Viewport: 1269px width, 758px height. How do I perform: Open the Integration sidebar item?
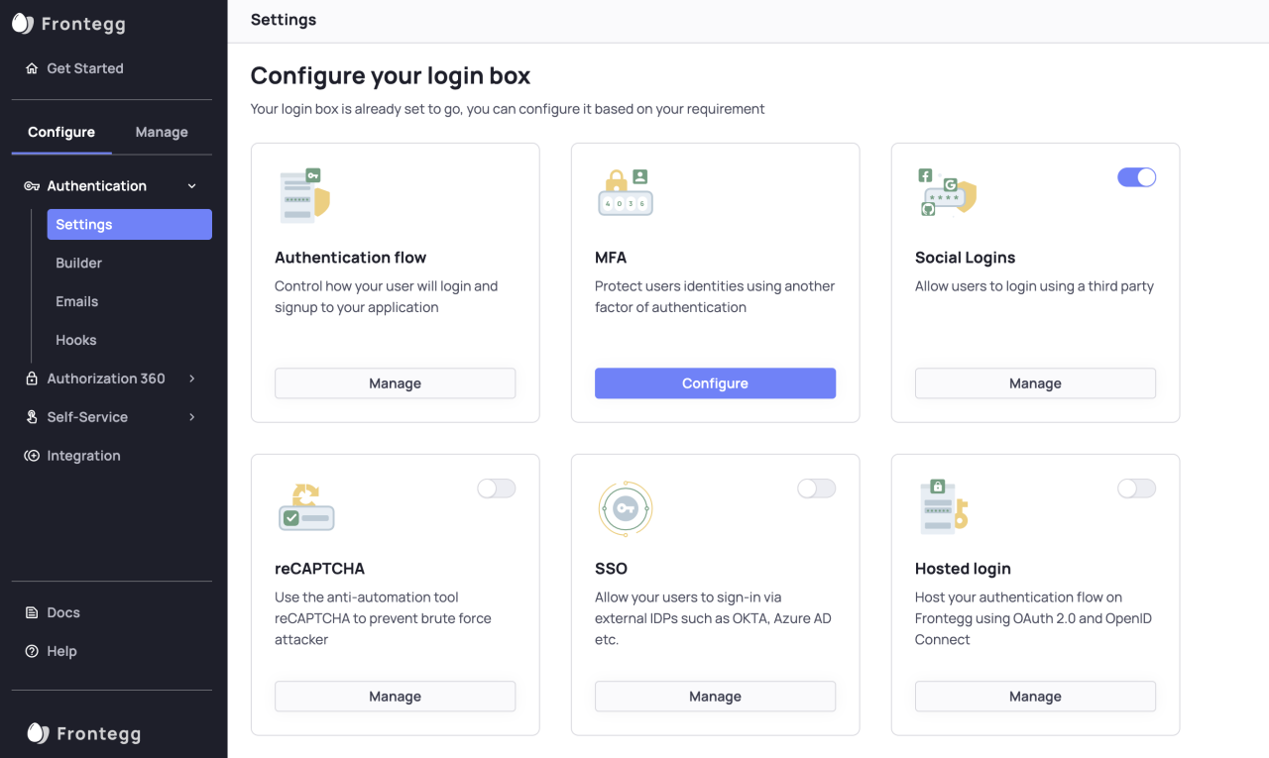tap(83, 456)
